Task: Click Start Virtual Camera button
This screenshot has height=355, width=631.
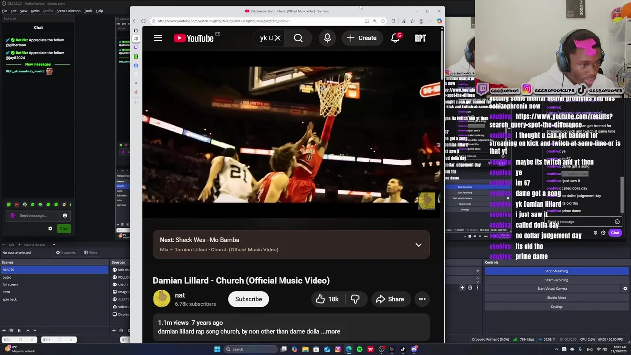Action: point(552,289)
